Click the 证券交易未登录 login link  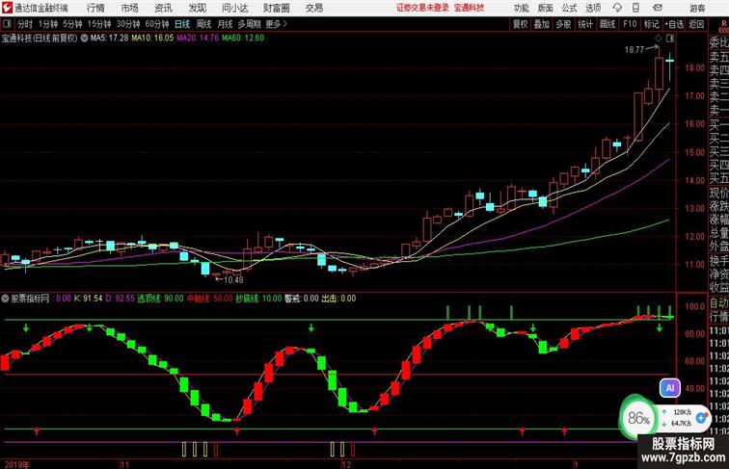click(422, 8)
